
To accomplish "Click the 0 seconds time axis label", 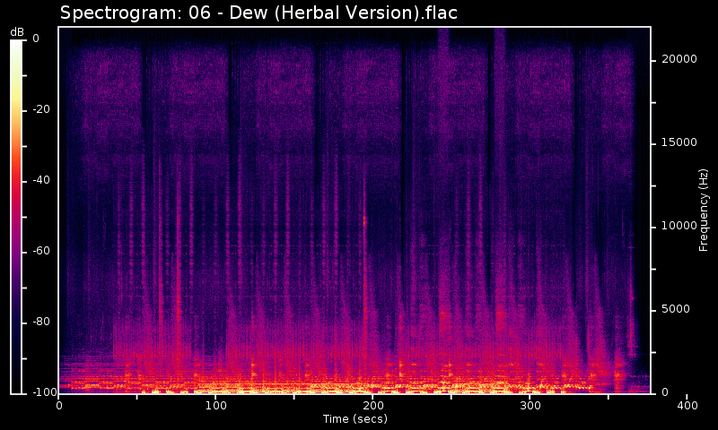I will (x=59, y=406).
